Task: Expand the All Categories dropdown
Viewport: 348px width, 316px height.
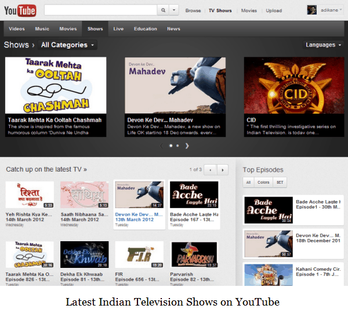Action: [68, 45]
